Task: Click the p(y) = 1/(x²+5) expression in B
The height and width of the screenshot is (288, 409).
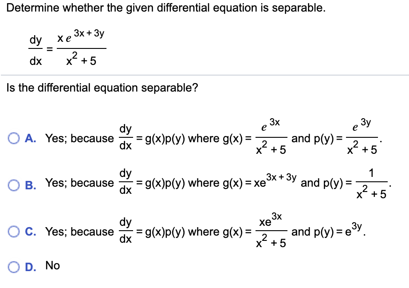Action: 373,183
